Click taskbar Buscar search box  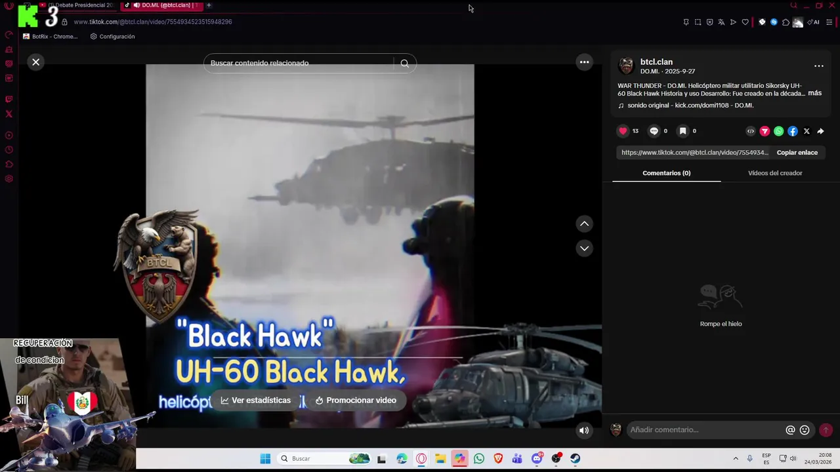click(x=325, y=459)
